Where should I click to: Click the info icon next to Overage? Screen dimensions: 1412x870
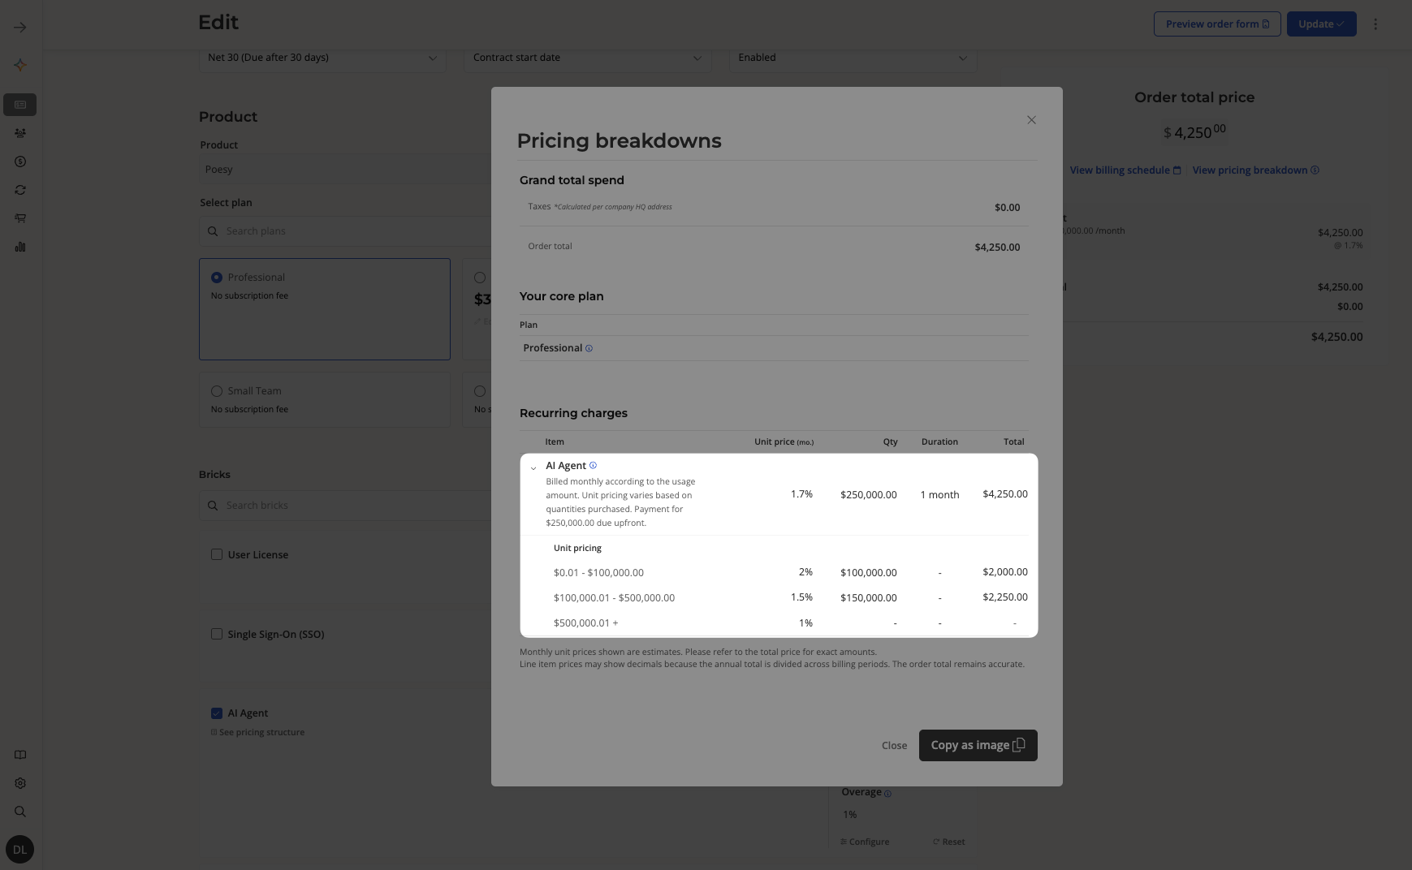[x=887, y=794]
